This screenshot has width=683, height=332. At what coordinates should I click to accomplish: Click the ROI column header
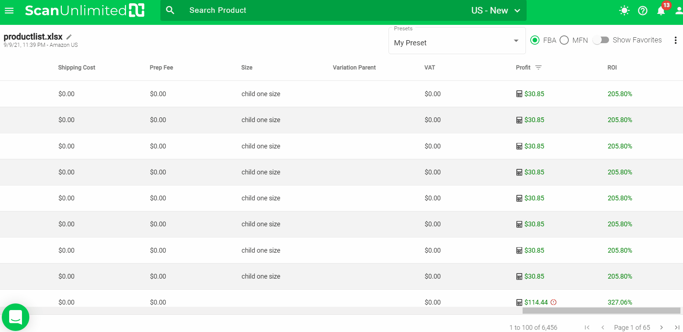tap(612, 68)
